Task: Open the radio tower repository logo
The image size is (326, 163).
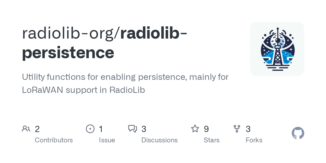Action: [277, 49]
